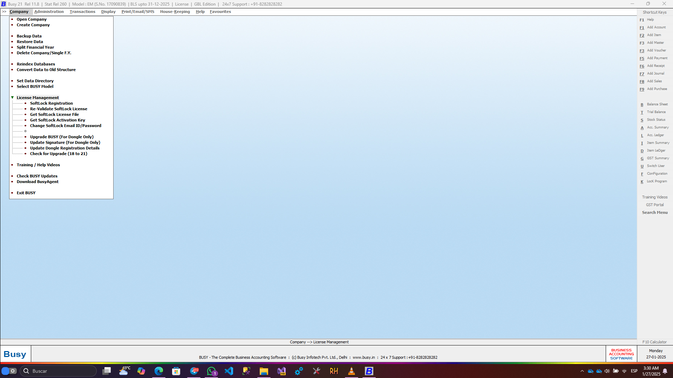Screen dimensions: 673x378
Task: Open the Telegram icon with 472 badge
Action: coord(194,371)
